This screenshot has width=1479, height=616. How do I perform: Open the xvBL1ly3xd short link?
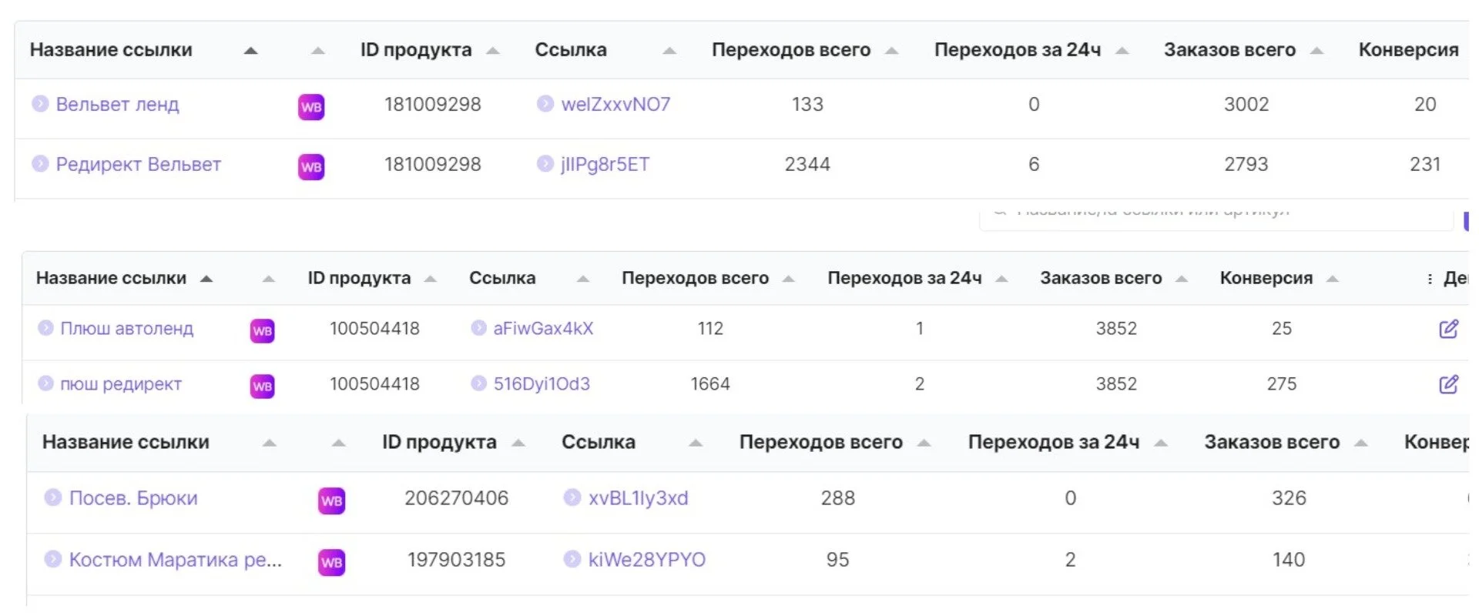[x=638, y=498]
